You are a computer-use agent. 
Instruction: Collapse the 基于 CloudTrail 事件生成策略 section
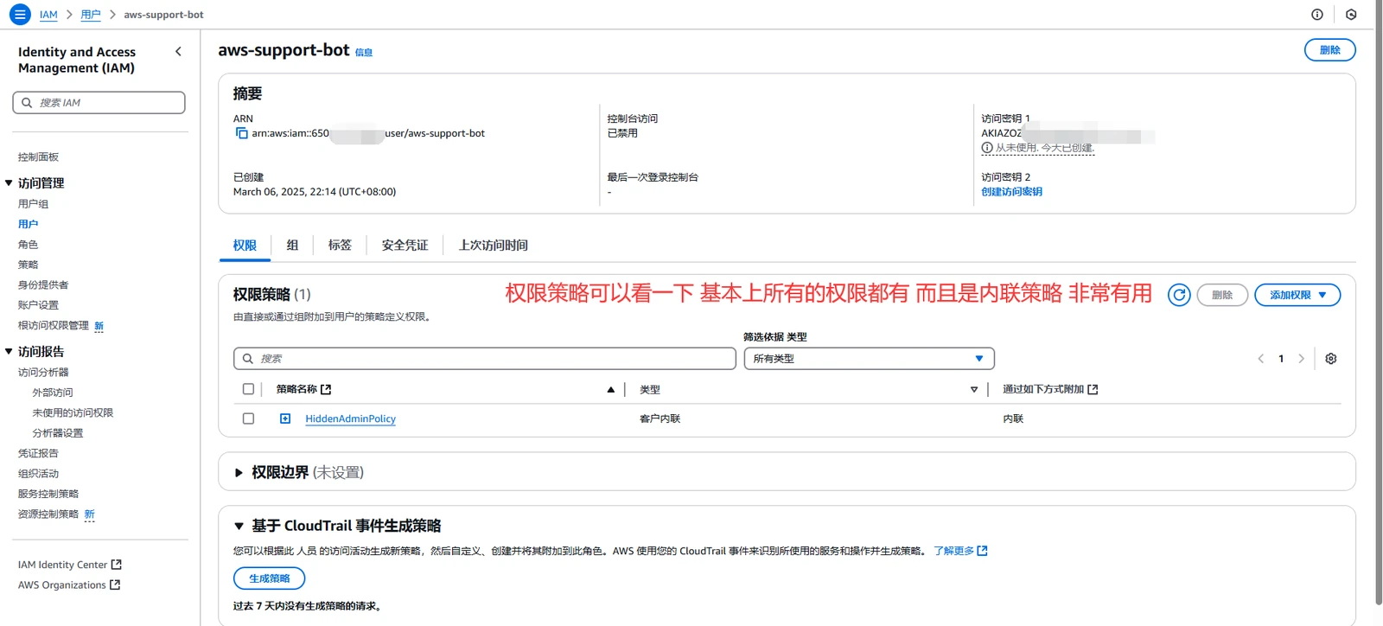tap(239, 526)
